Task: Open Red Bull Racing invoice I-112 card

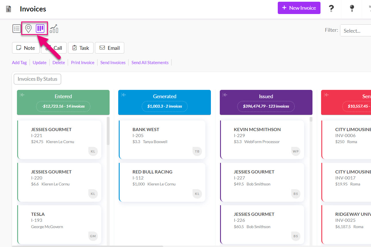Action: pos(162,182)
